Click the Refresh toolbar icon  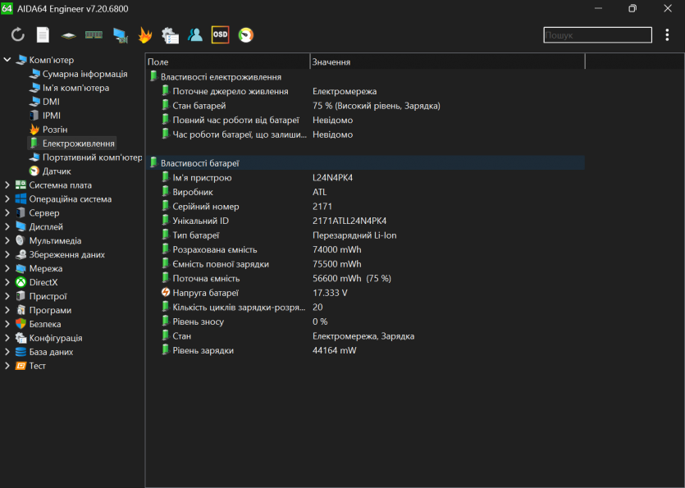[x=17, y=34]
